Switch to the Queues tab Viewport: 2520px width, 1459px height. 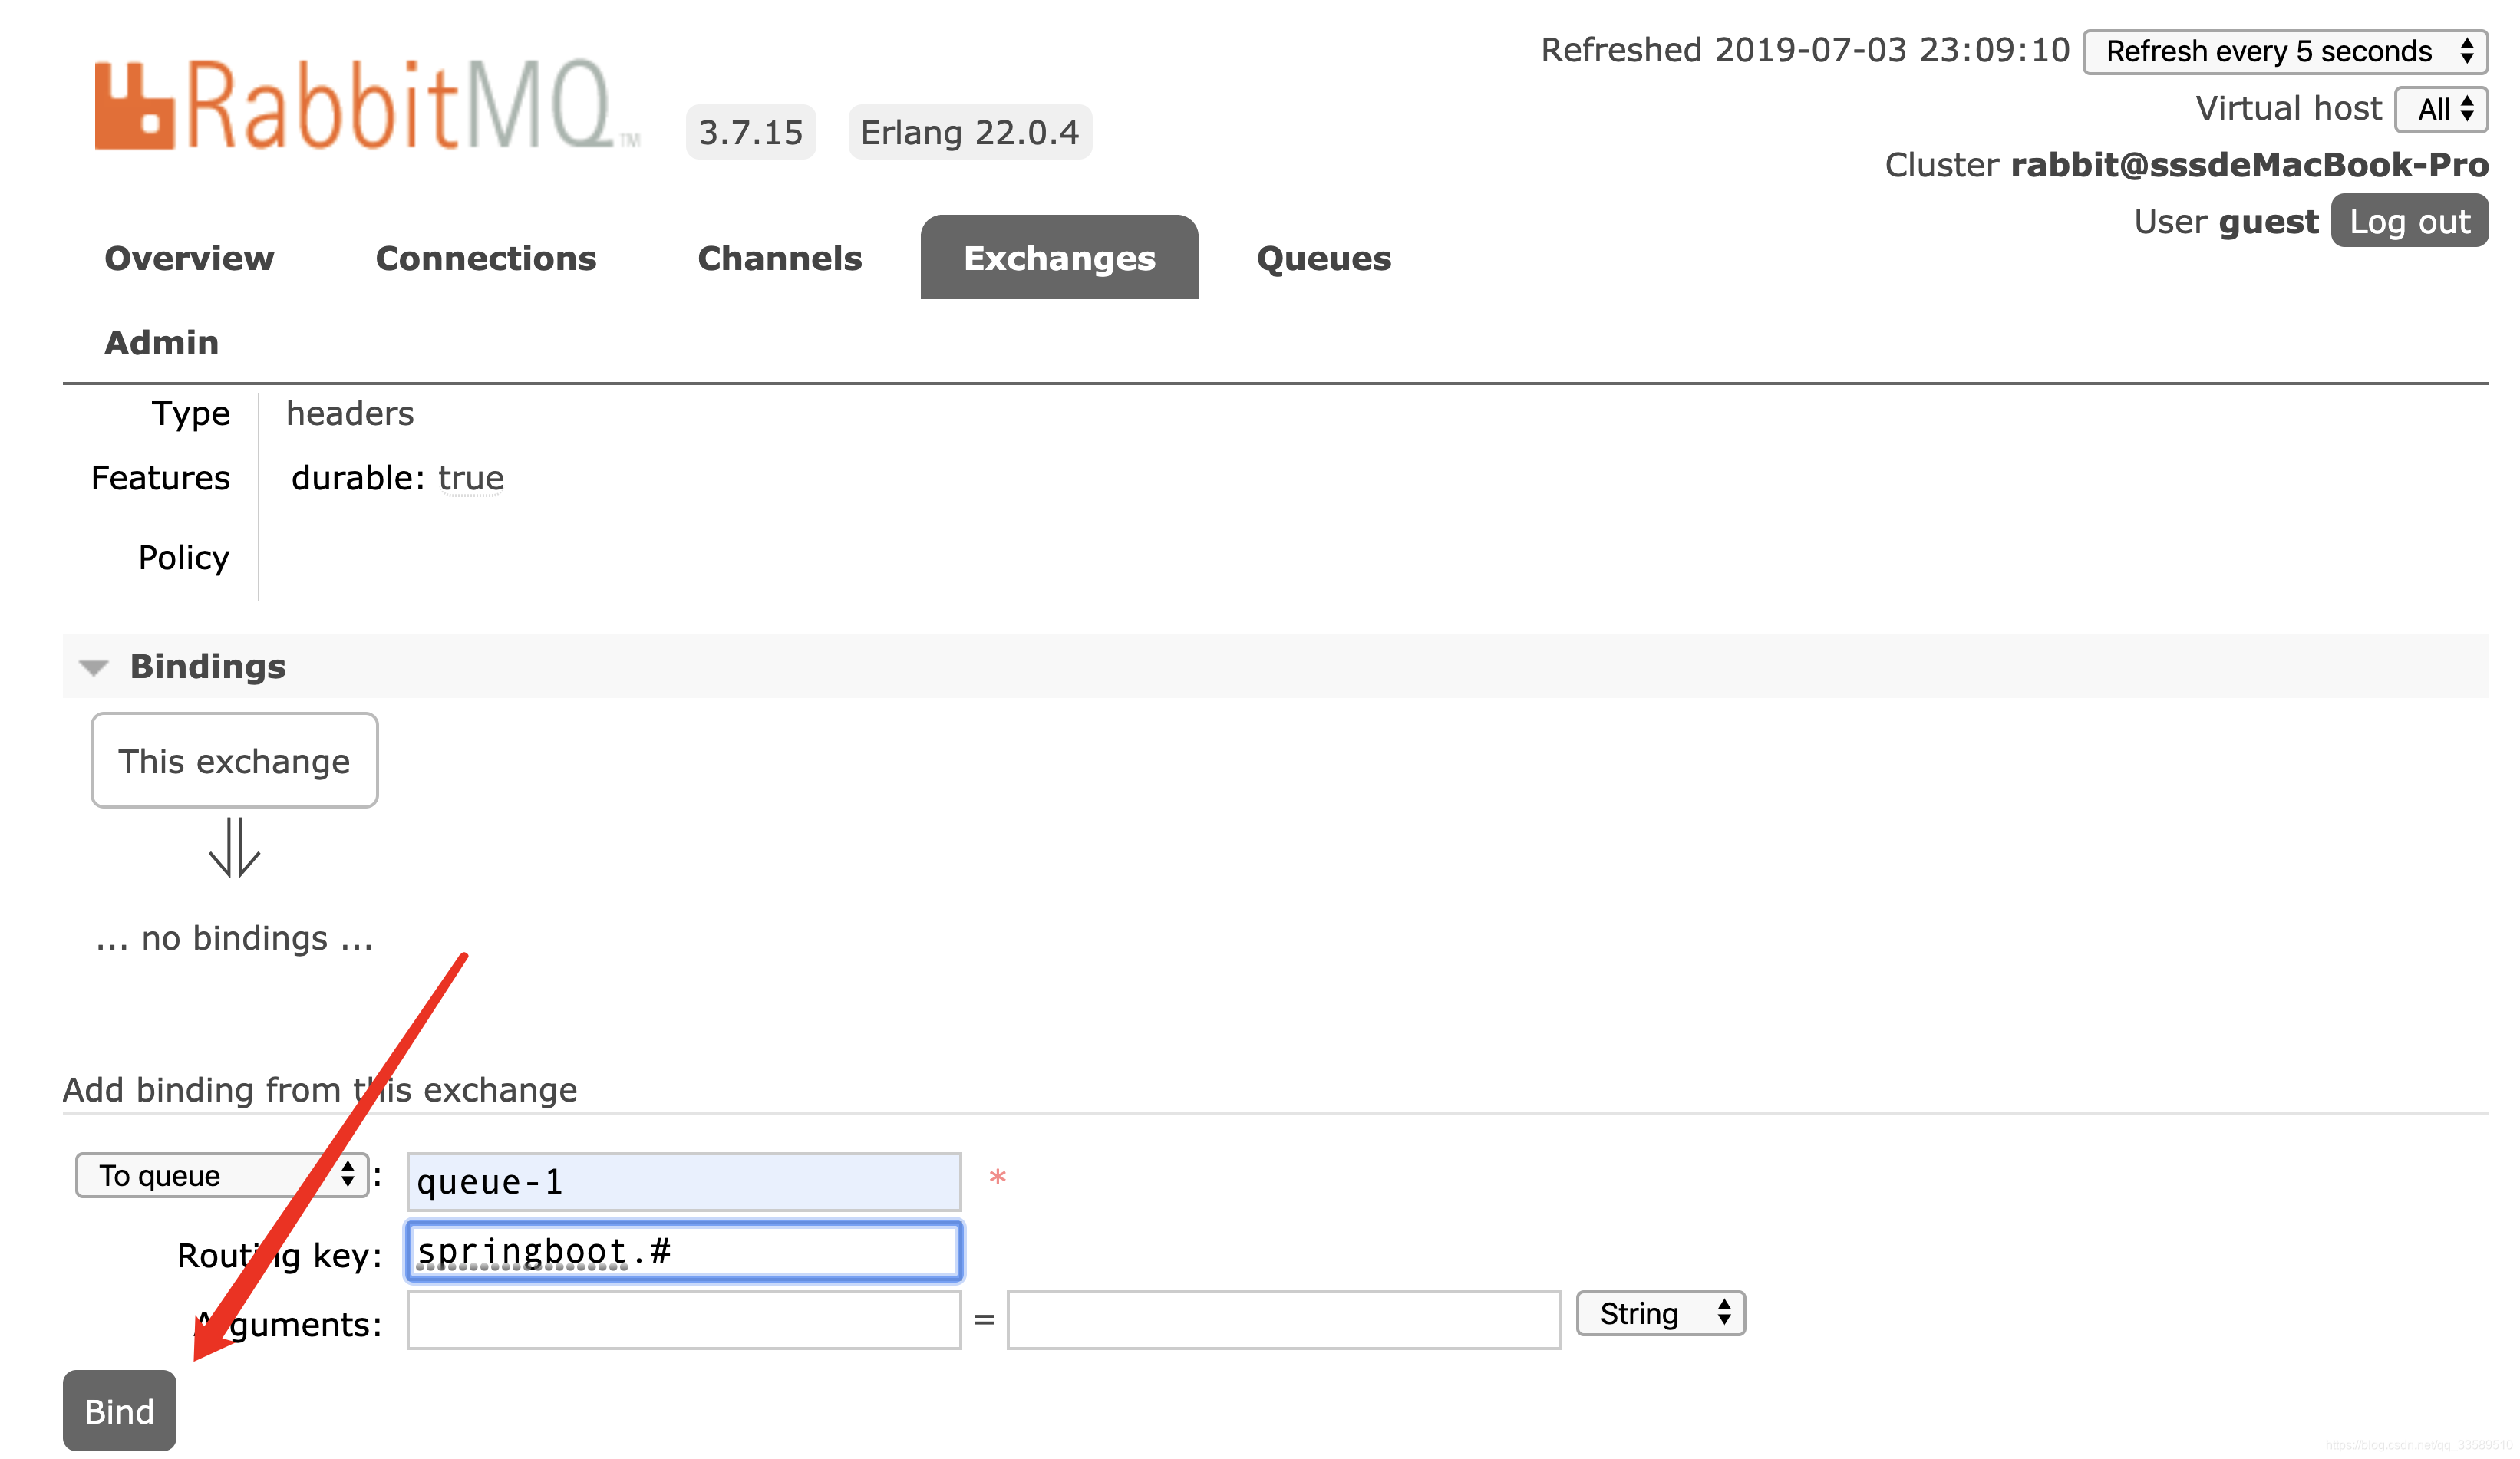pos(1323,259)
